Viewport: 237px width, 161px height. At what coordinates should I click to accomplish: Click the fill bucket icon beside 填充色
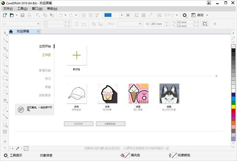(122, 155)
